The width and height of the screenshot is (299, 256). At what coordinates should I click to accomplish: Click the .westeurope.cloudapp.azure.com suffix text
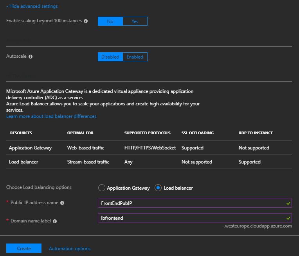258,226
